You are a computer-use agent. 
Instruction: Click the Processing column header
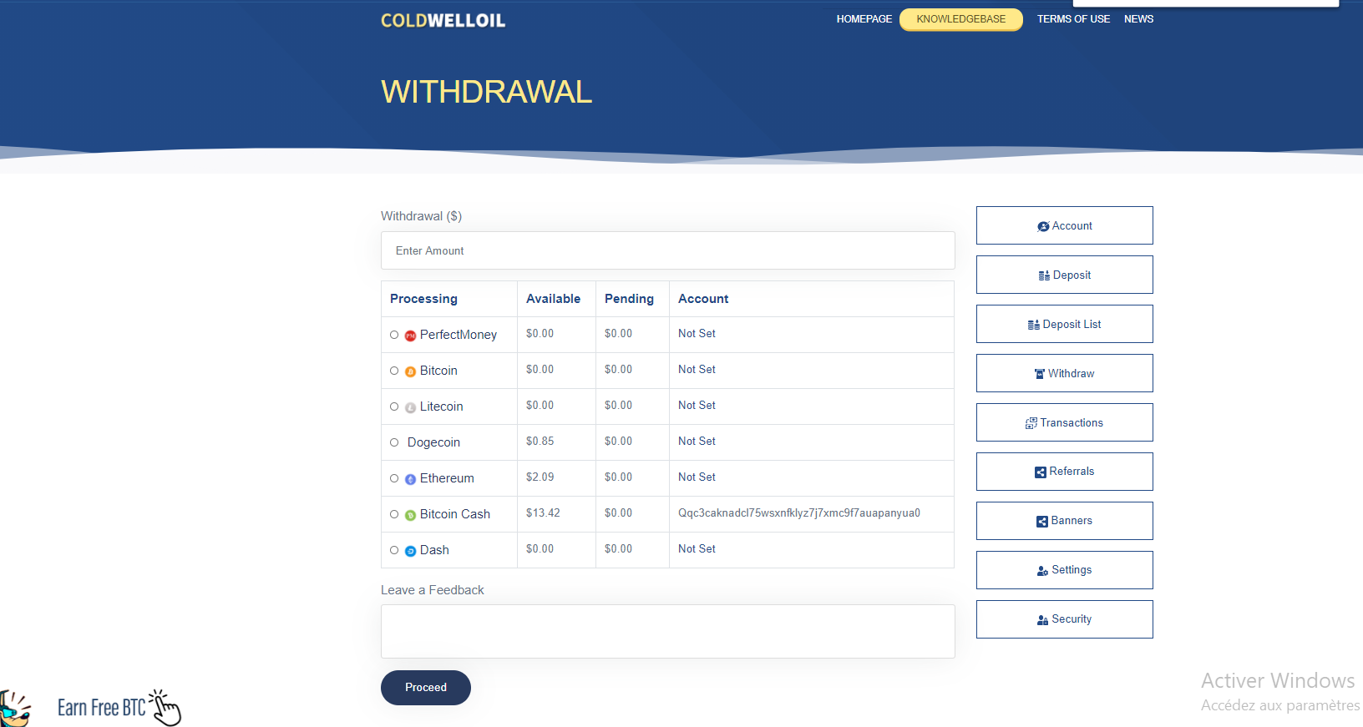(x=423, y=299)
